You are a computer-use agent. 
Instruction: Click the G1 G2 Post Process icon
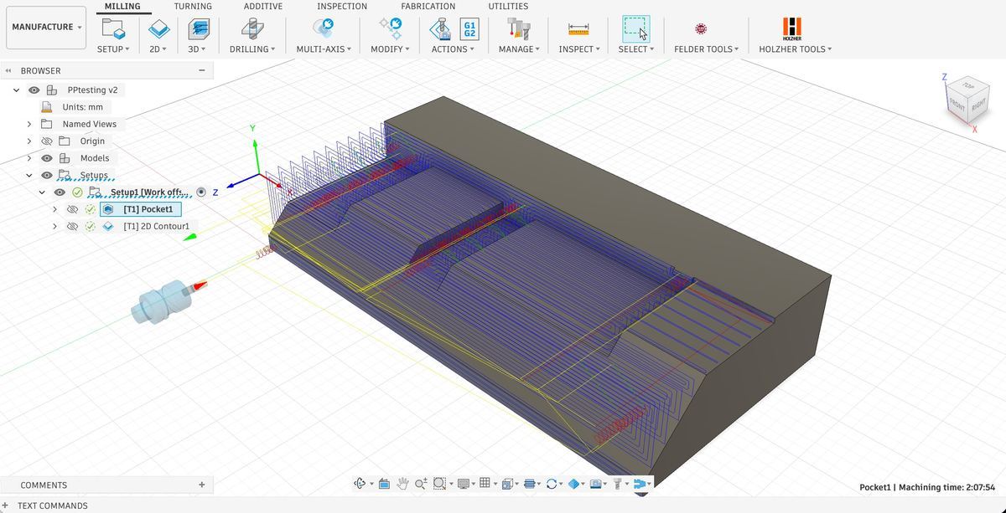pos(469,28)
